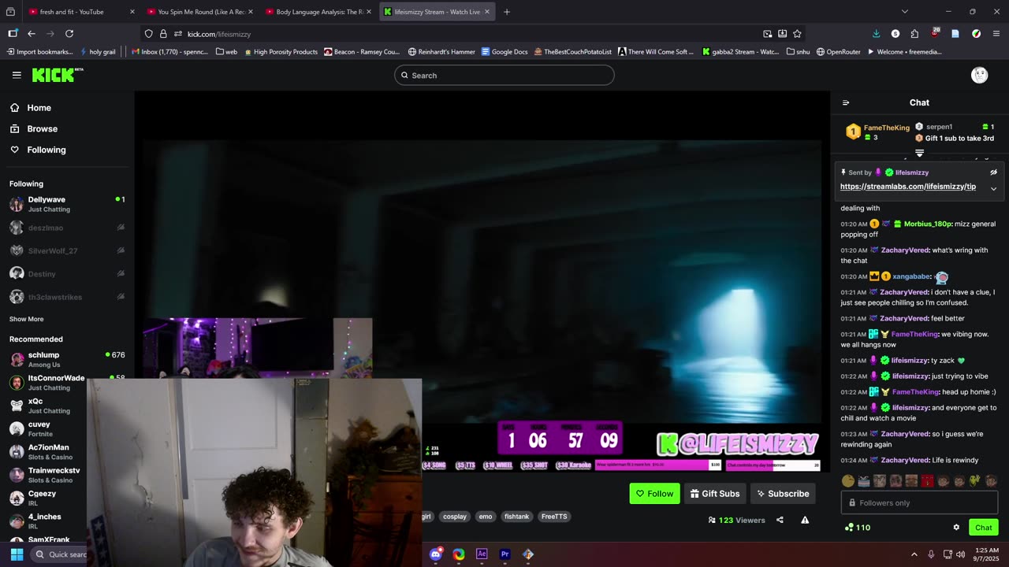Open th3clawstrikes channel in sidebar
Viewport: 1009px width, 567px height.
click(x=67, y=297)
